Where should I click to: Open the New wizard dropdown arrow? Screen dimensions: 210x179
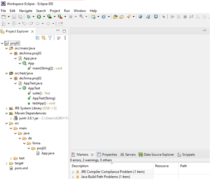pyautogui.click(x=9, y=17)
